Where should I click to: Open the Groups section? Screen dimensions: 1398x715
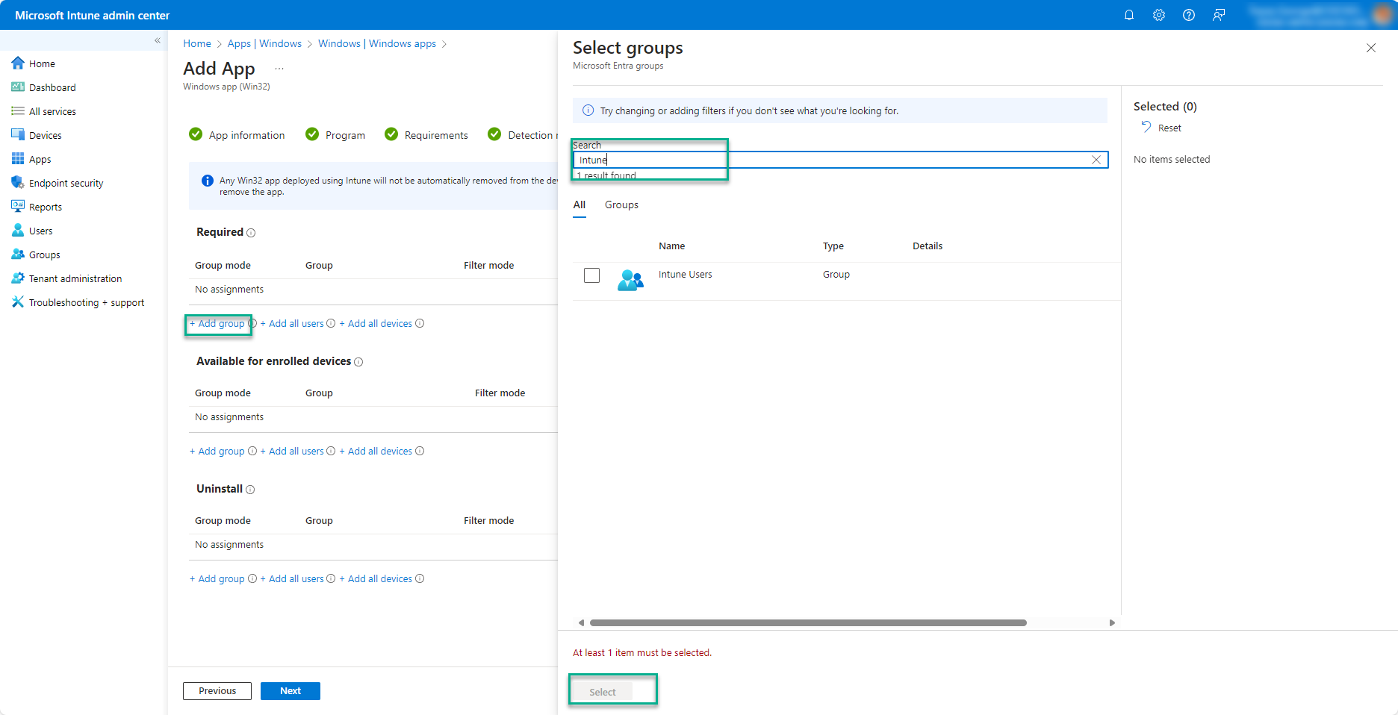point(43,255)
